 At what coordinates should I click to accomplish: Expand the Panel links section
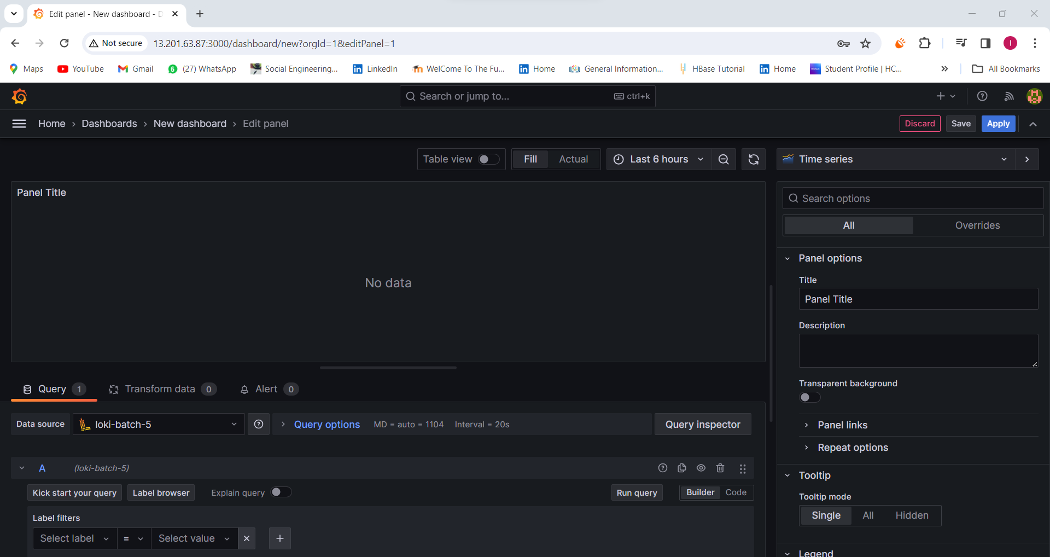tap(842, 425)
